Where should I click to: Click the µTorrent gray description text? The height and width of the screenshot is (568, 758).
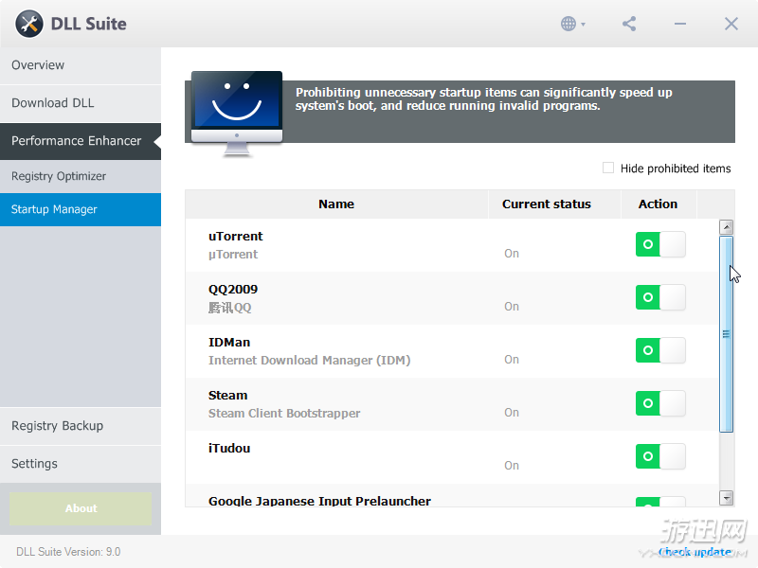(233, 255)
